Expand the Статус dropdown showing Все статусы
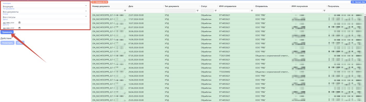Viewport: 366px width, 102px height. tap(45, 17)
